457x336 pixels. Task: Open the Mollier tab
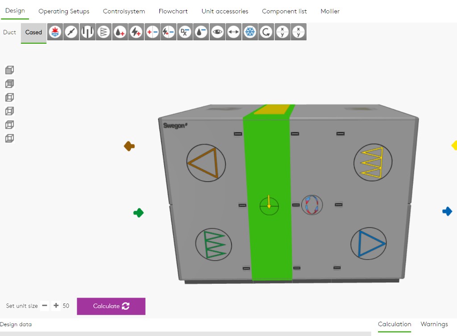[330, 11]
